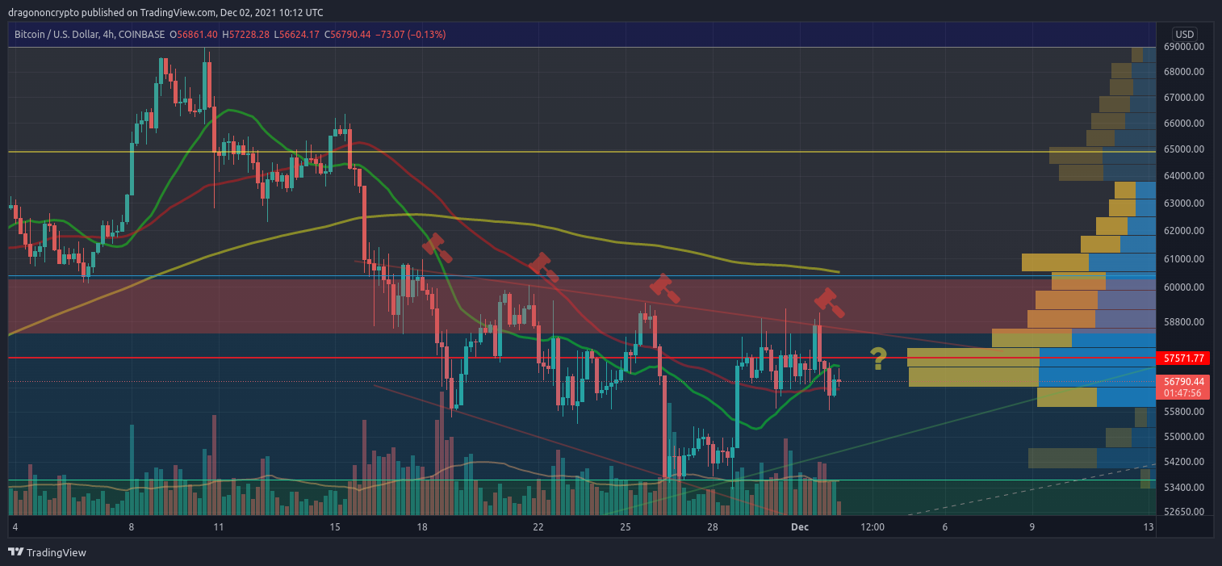This screenshot has height=566, width=1222.
Task: Click the TradingView logo icon
Action: (x=15, y=552)
